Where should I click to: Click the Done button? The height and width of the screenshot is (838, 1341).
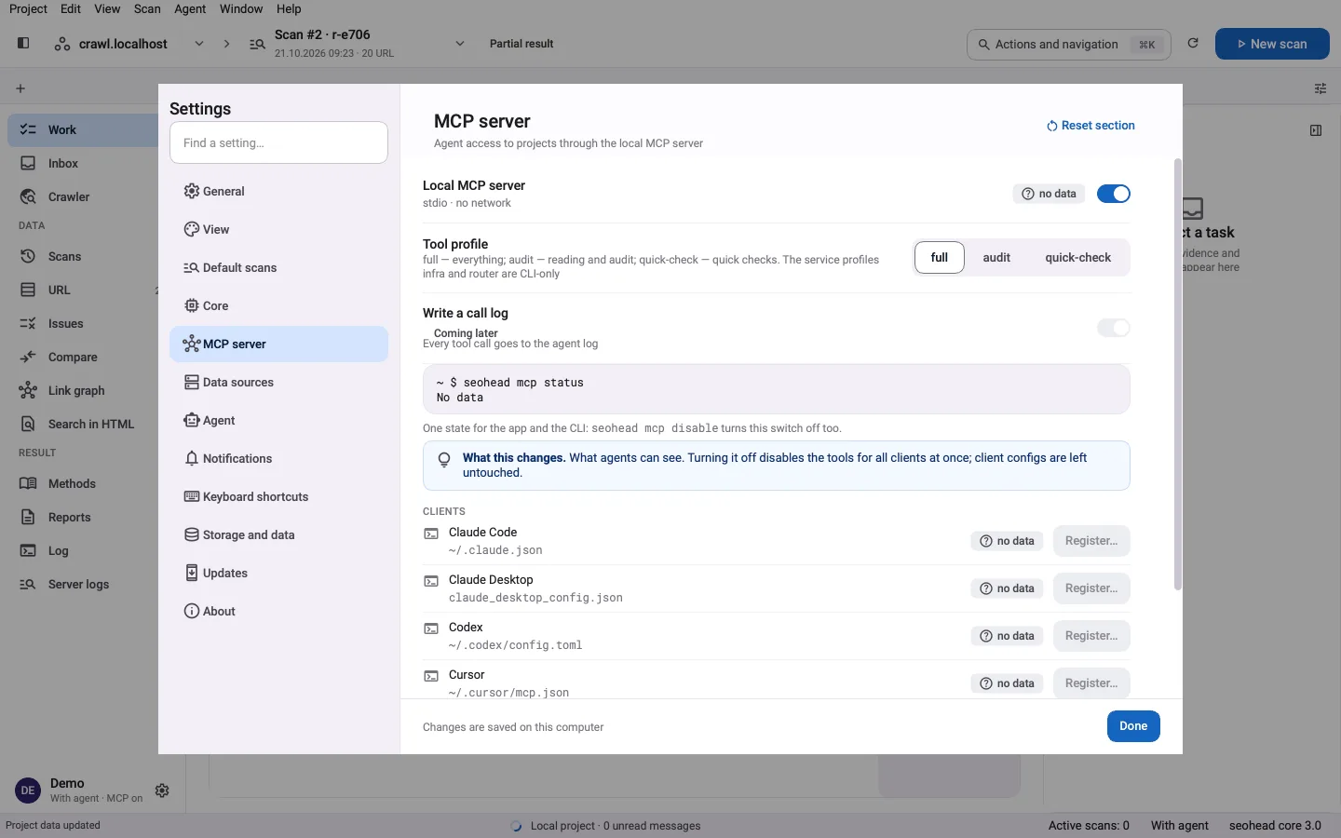point(1133,726)
